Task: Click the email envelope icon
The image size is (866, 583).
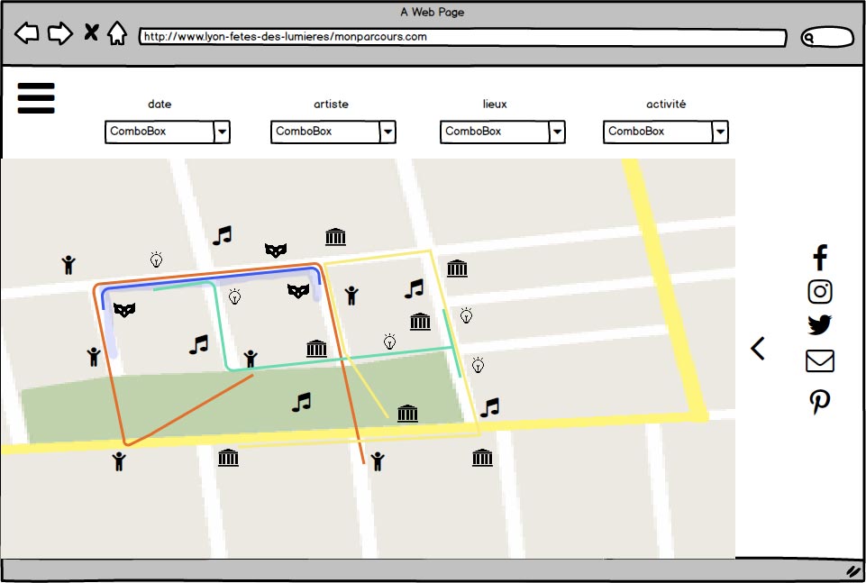Action: [820, 361]
